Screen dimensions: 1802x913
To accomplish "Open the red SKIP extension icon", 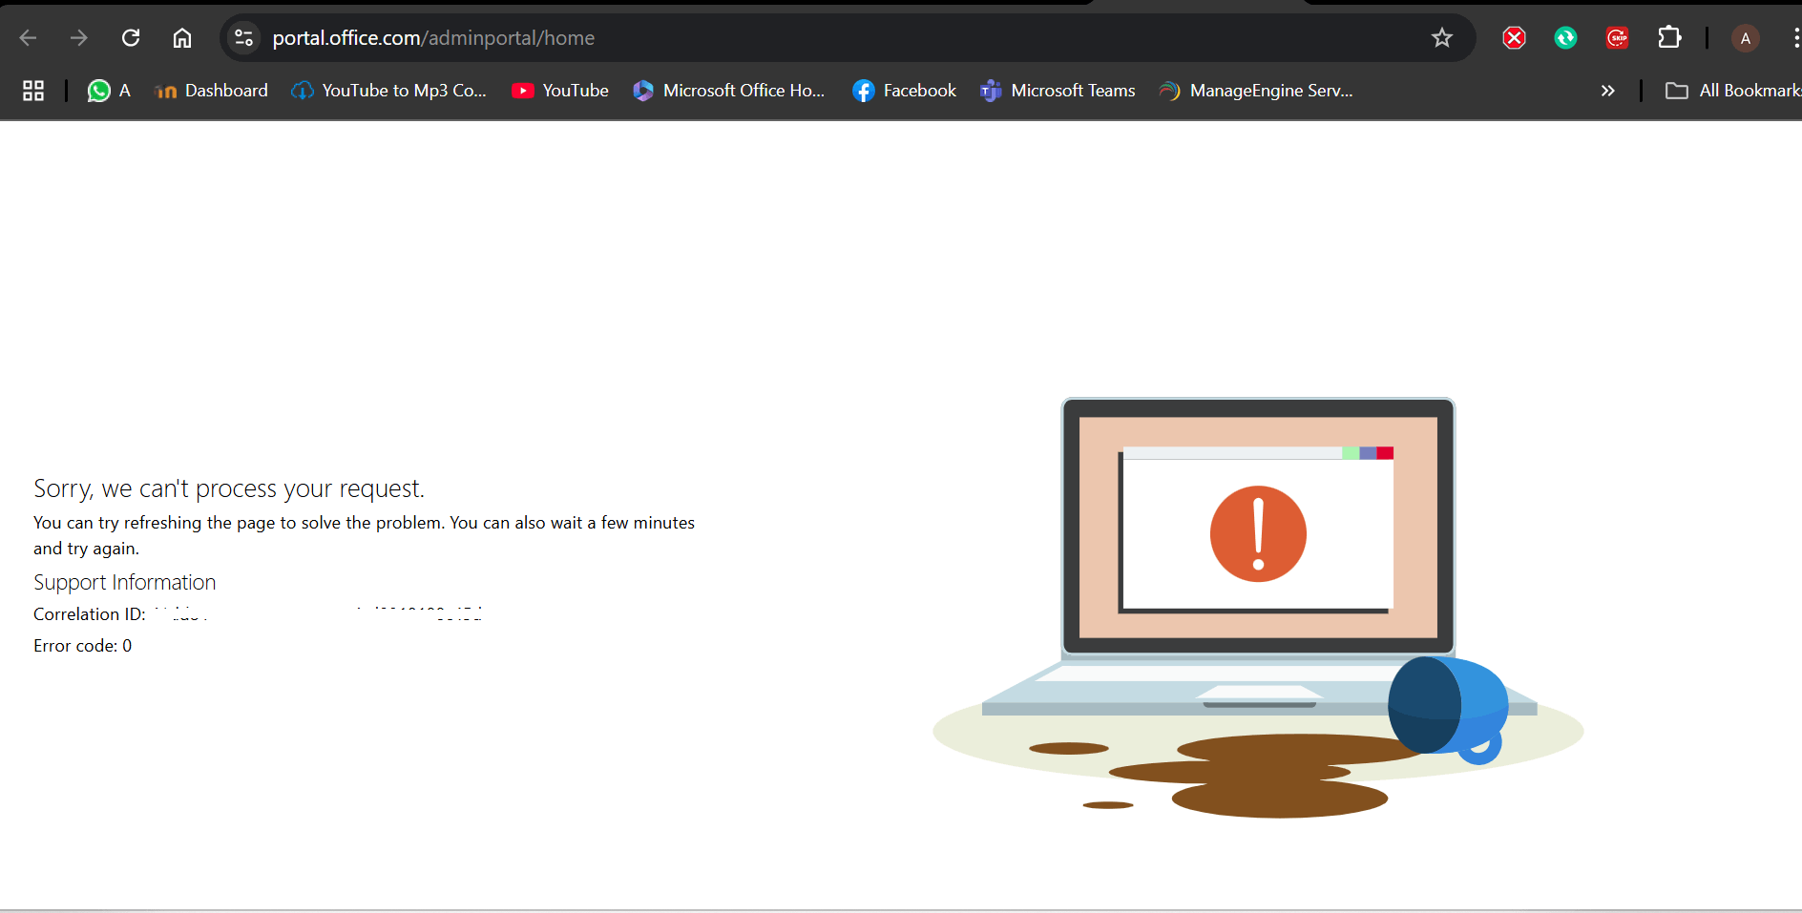I will pyautogui.click(x=1617, y=38).
